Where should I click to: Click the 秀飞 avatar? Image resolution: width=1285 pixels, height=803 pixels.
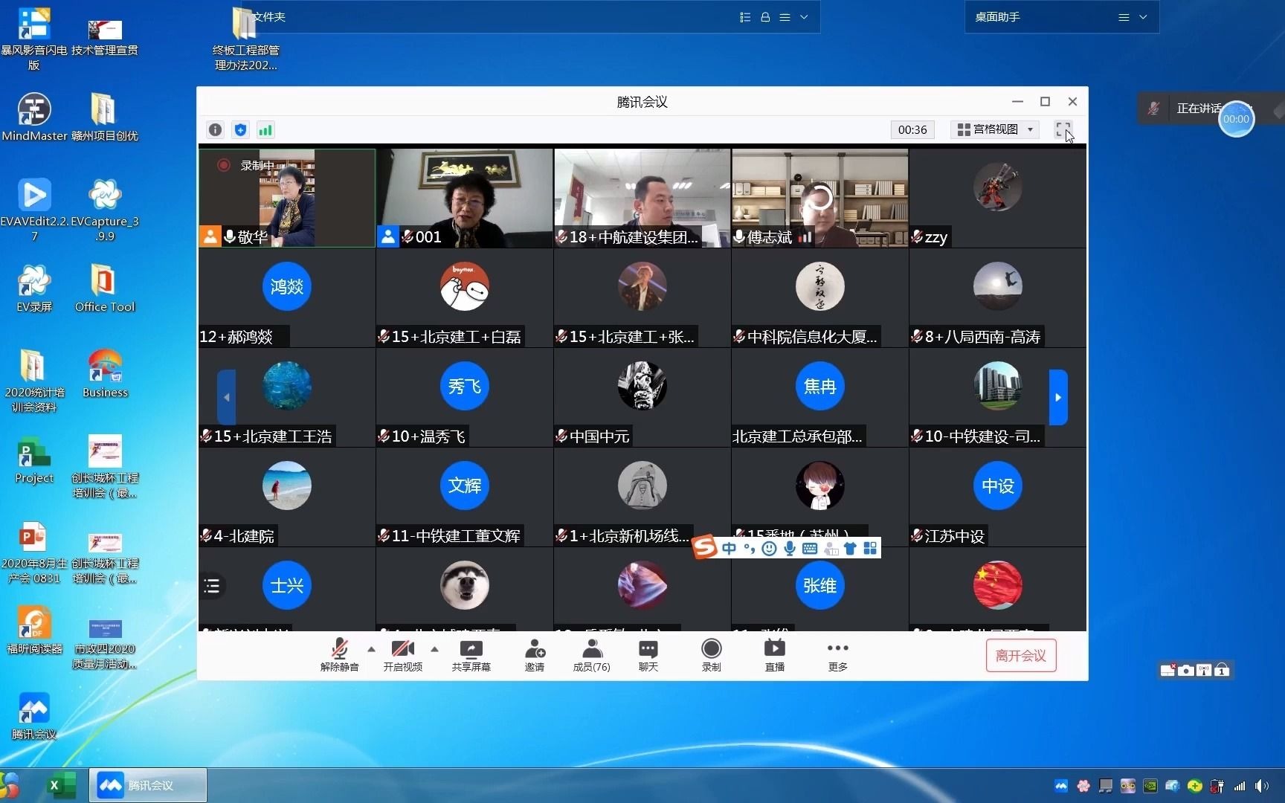point(465,386)
